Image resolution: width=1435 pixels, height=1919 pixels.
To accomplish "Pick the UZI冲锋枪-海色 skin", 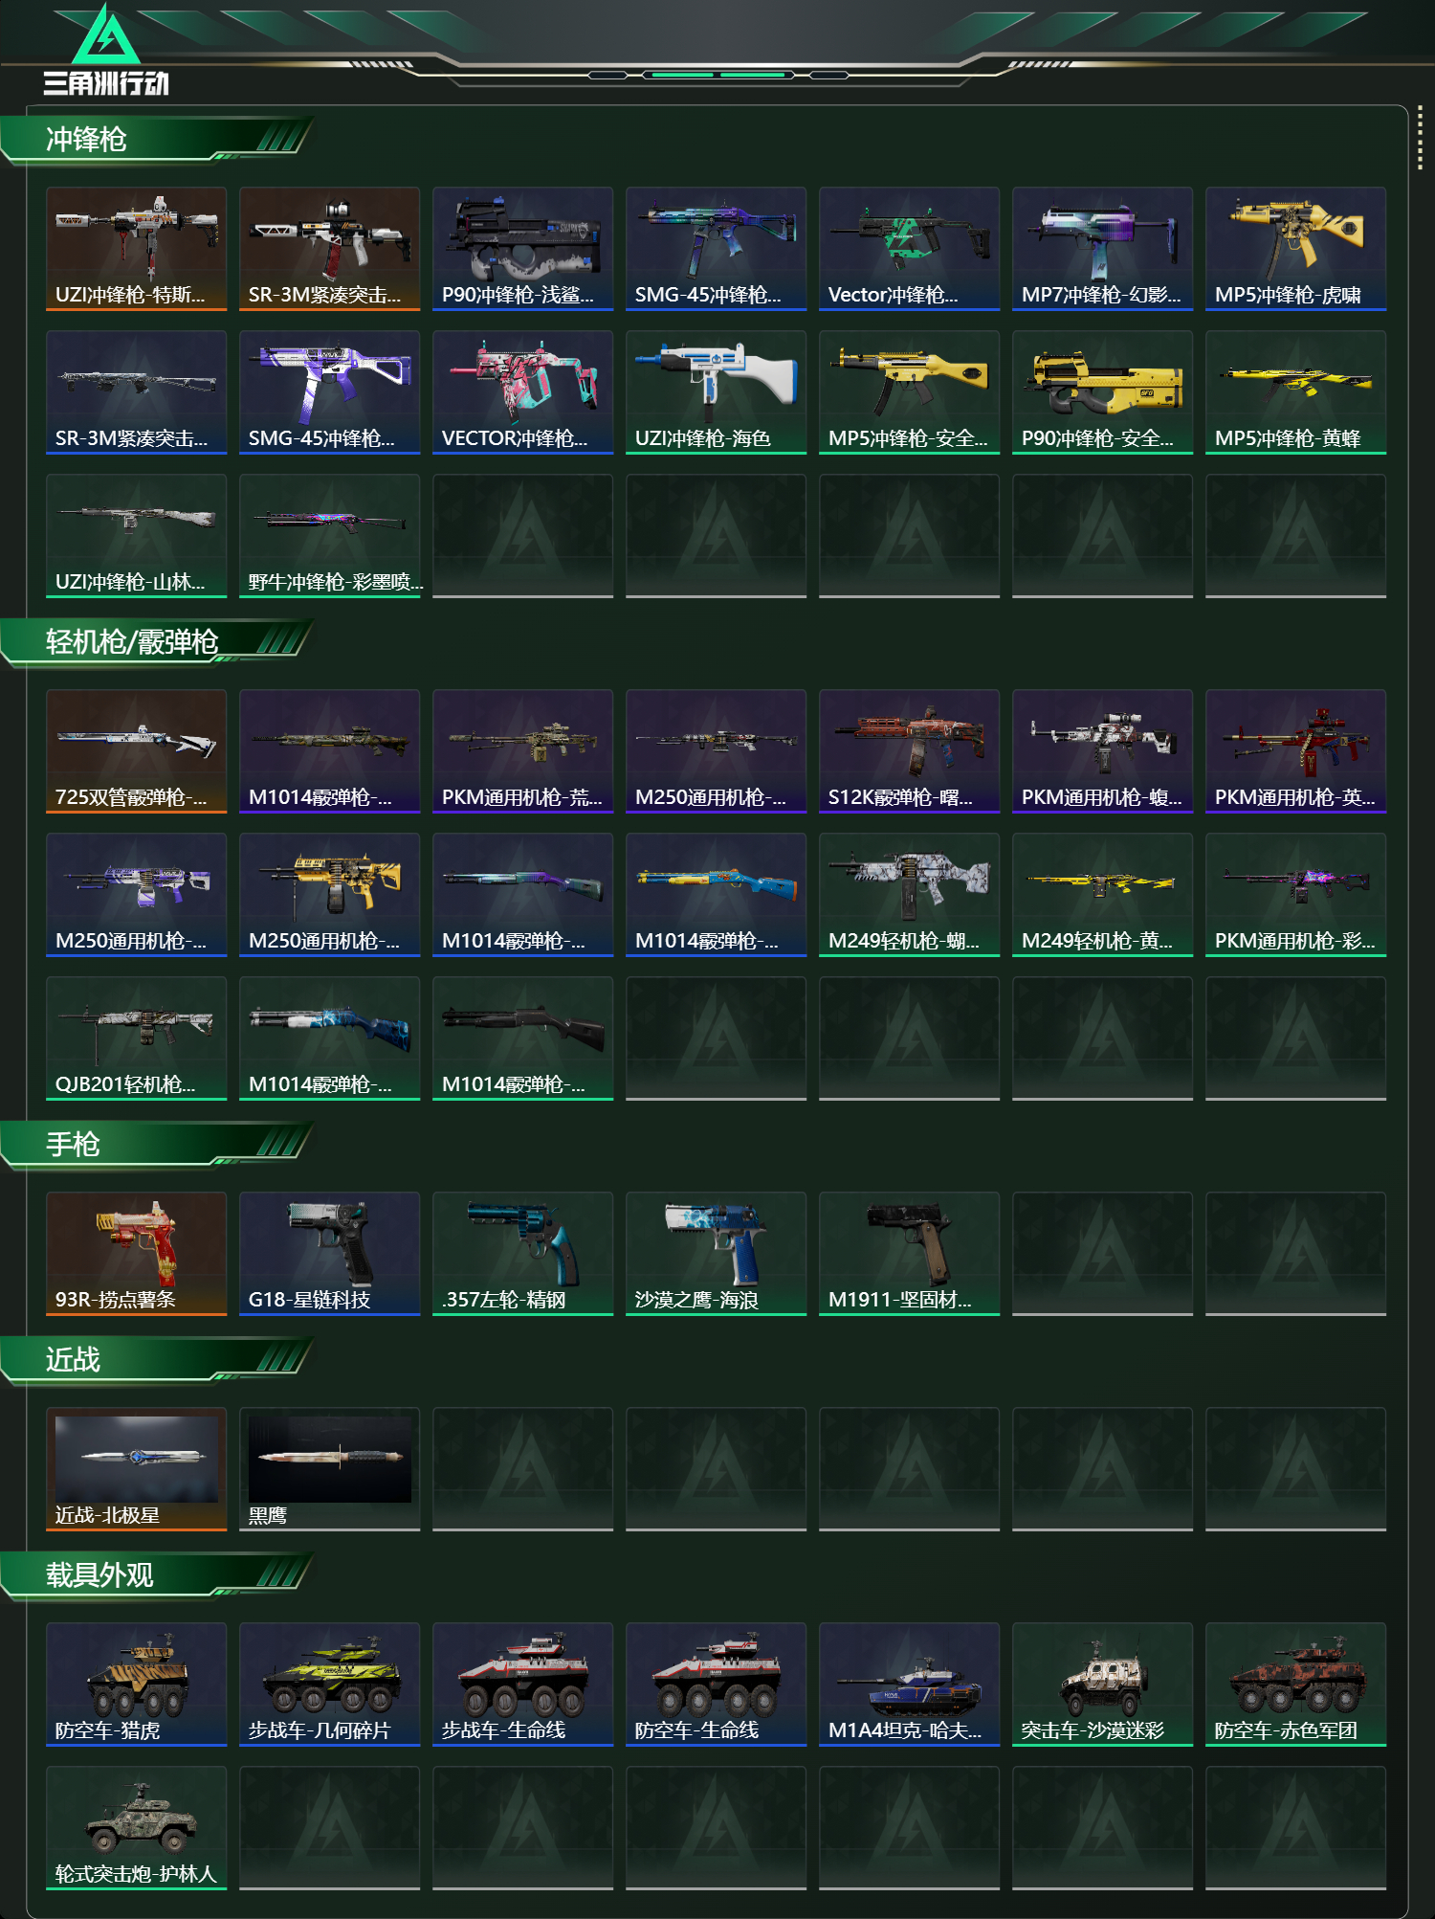I will 716,392.
